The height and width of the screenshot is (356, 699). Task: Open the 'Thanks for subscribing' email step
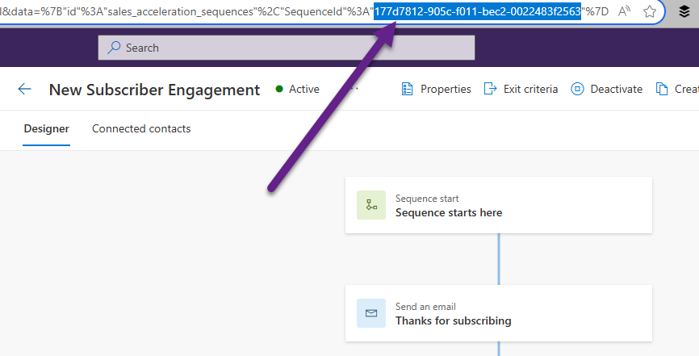pyautogui.click(x=498, y=313)
